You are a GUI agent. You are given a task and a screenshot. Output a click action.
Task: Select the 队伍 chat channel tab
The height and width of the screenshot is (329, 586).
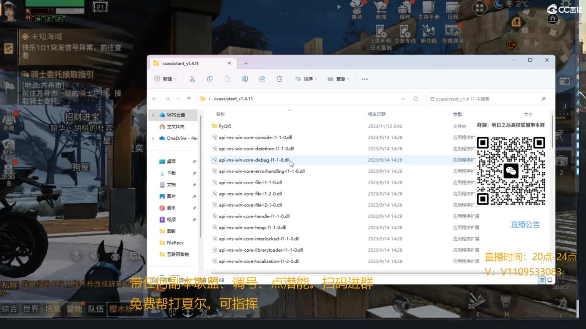point(96,309)
